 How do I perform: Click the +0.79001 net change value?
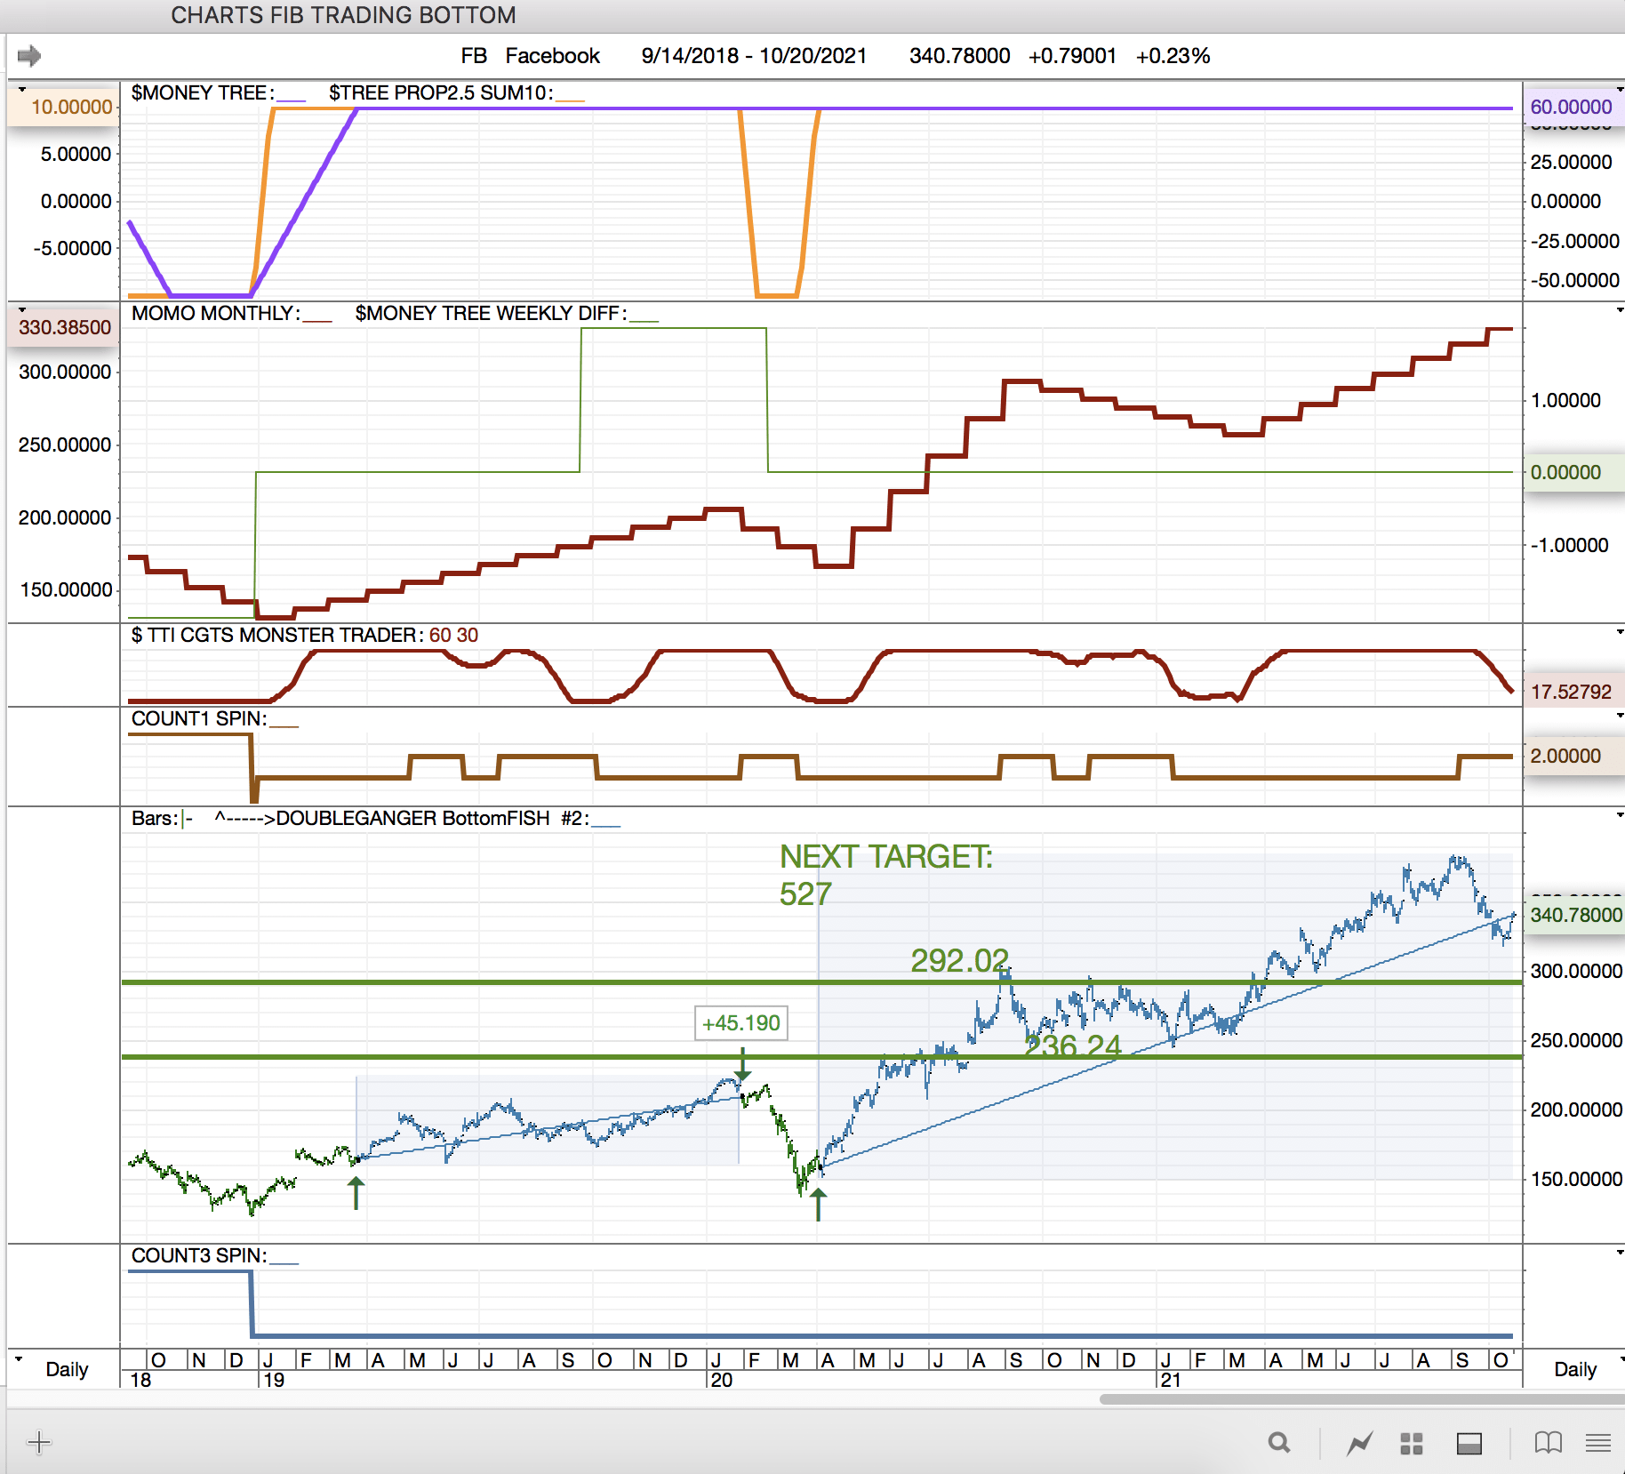point(1072,56)
